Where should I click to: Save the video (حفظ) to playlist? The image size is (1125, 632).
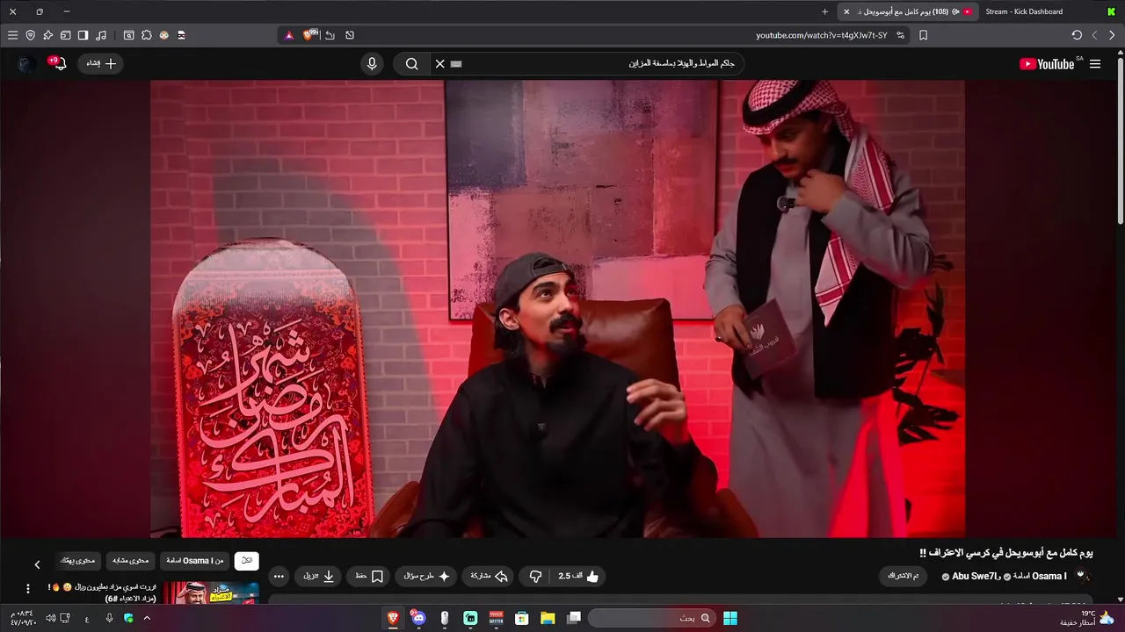point(368,576)
